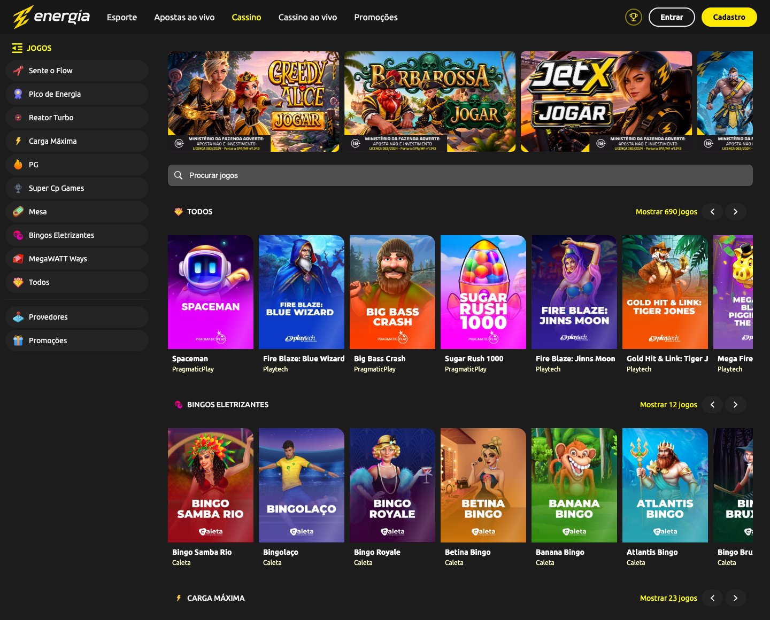Image resolution: width=770 pixels, height=620 pixels.
Task: Go to Cassino ao vivo tab
Action: [x=307, y=17]
